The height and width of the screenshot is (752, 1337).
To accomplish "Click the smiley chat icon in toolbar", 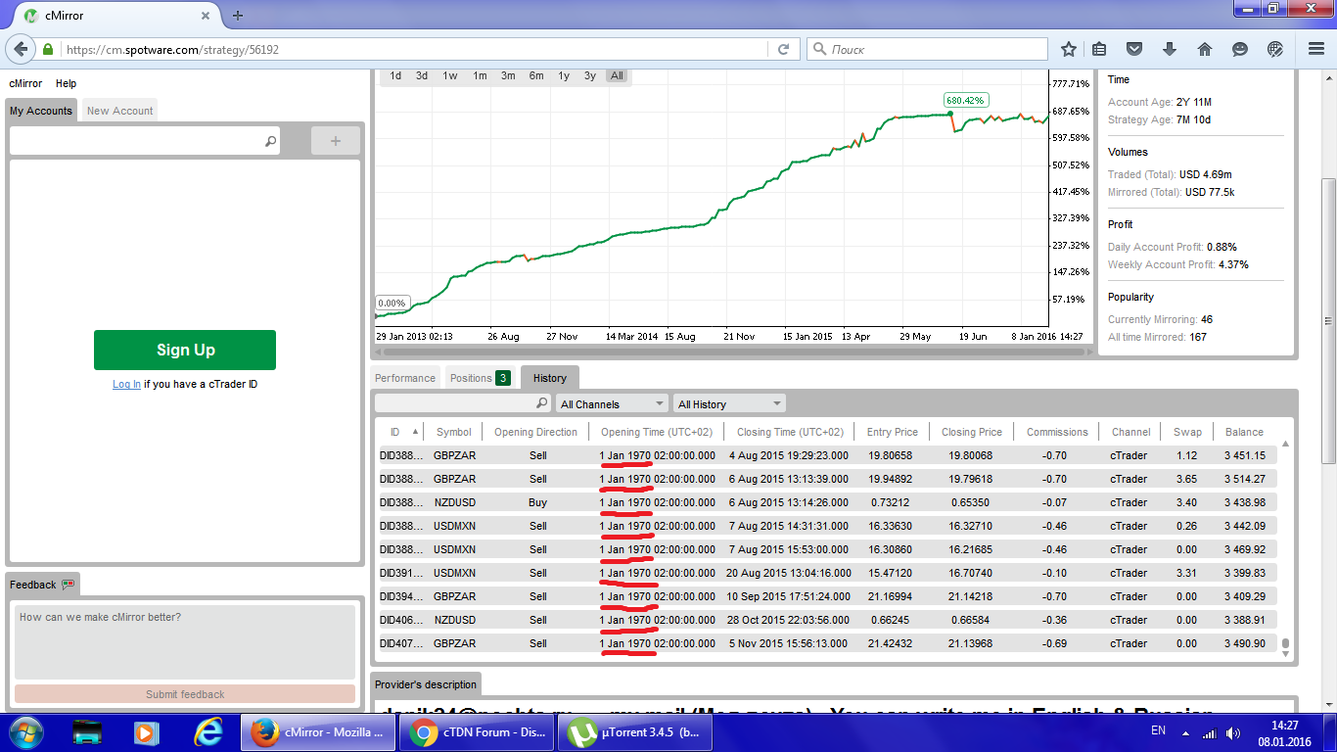I will click(x=1240, y=49).
